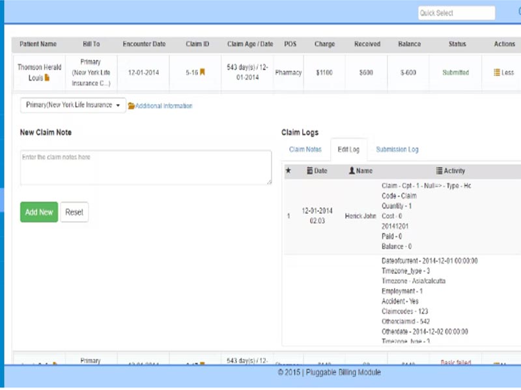Click the Timezone - Asia/calcutta log entry
521x390 pixels.
click(x=414, y=281)
